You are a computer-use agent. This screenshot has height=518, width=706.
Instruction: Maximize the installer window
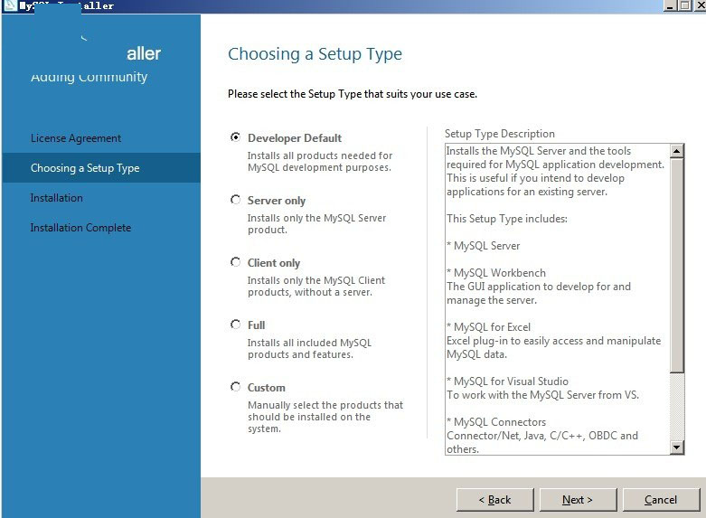pyautogui.click(x=684, y=5)
